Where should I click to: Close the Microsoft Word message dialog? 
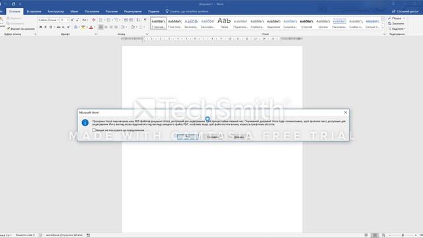[345, 112]
